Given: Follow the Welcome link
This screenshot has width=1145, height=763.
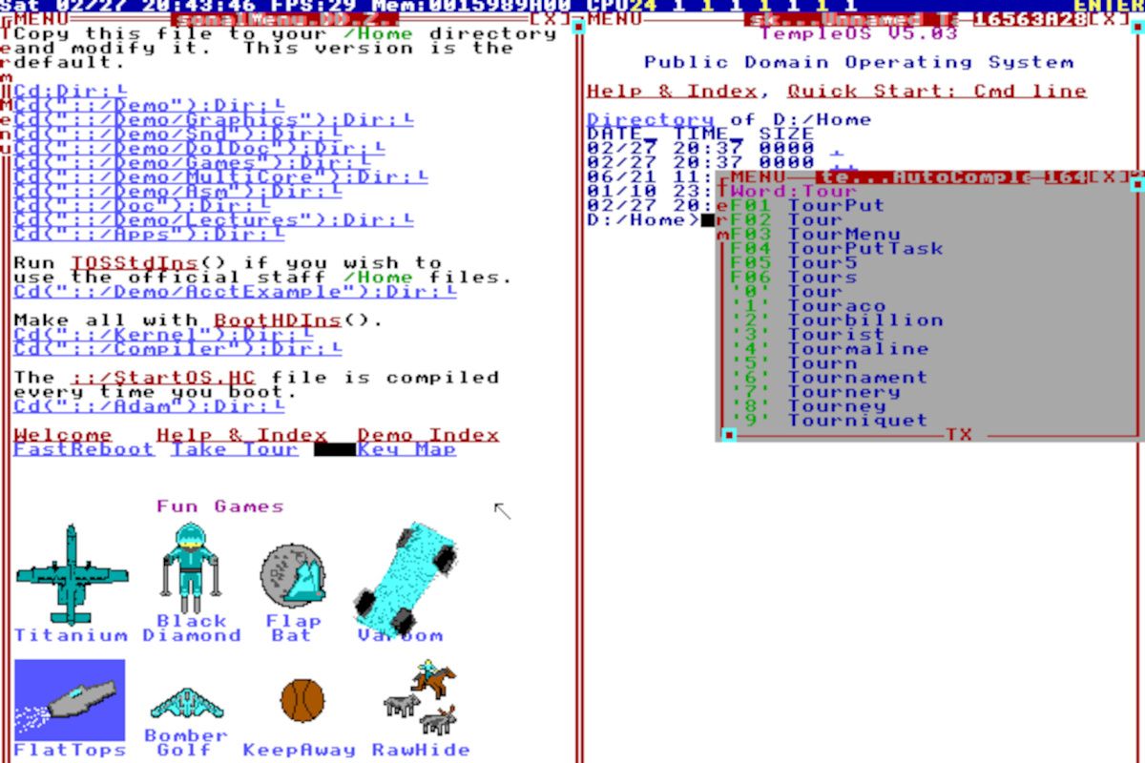Looking at the screenshot, I should point(63,435).
